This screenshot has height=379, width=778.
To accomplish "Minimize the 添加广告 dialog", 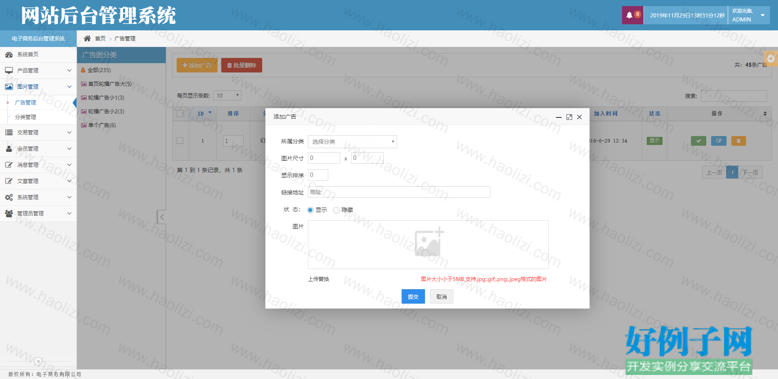I will click(x=559, y=117).
